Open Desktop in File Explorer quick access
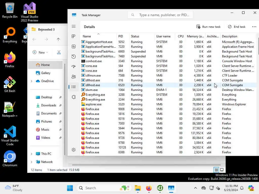Image resolution: width=259 pixels, height=194 pixels. coord(47,97)
